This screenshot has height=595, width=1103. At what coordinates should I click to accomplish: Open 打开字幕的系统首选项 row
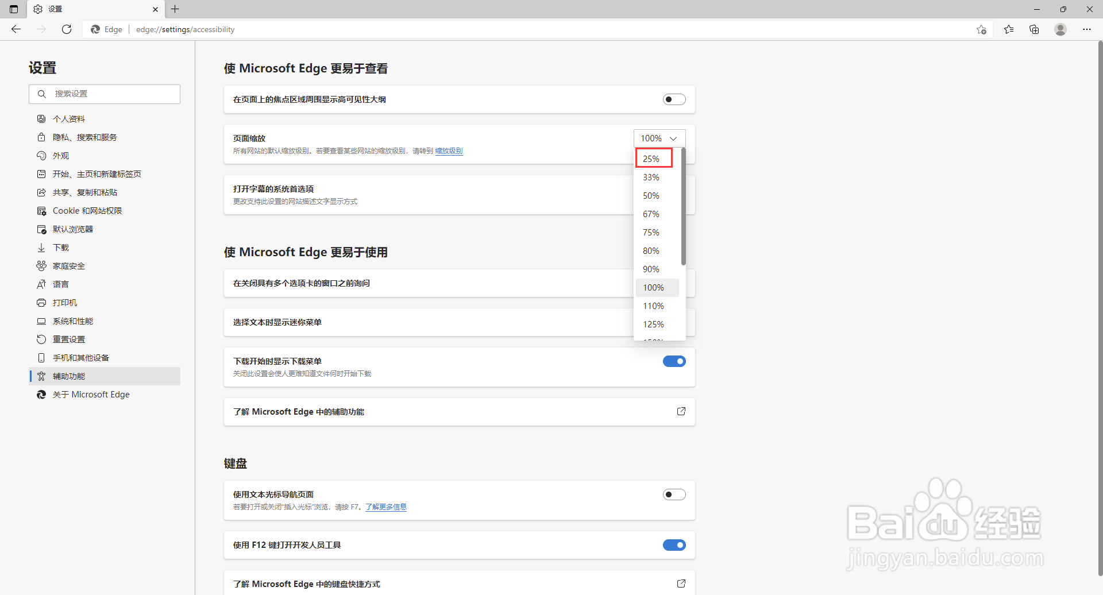460,195
